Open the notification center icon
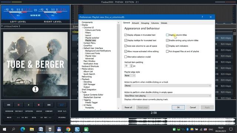This screenshot has width=237, height=133. tap(231, 129)
